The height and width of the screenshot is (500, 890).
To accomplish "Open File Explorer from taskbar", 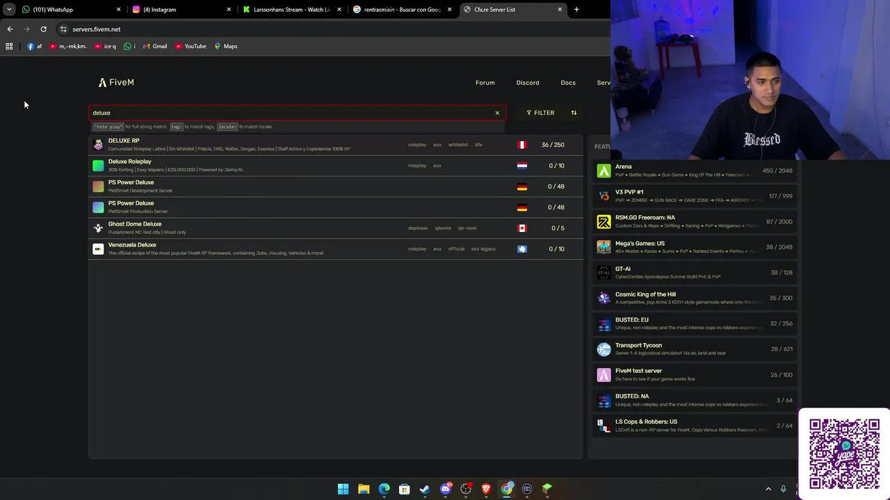I will point(364,489).
